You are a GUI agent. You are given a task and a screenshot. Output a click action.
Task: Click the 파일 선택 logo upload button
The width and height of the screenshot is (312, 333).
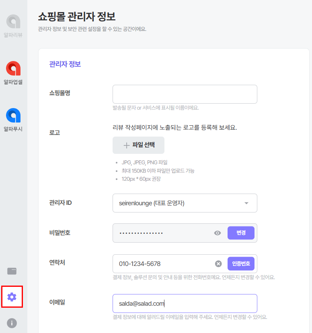click(138, 145)
